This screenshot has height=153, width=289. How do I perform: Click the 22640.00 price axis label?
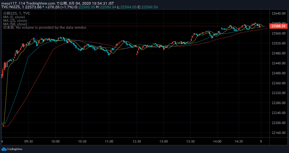point(279,14)
